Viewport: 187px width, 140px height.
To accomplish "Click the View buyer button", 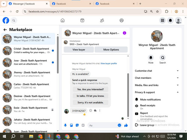I will click(79, 50).
